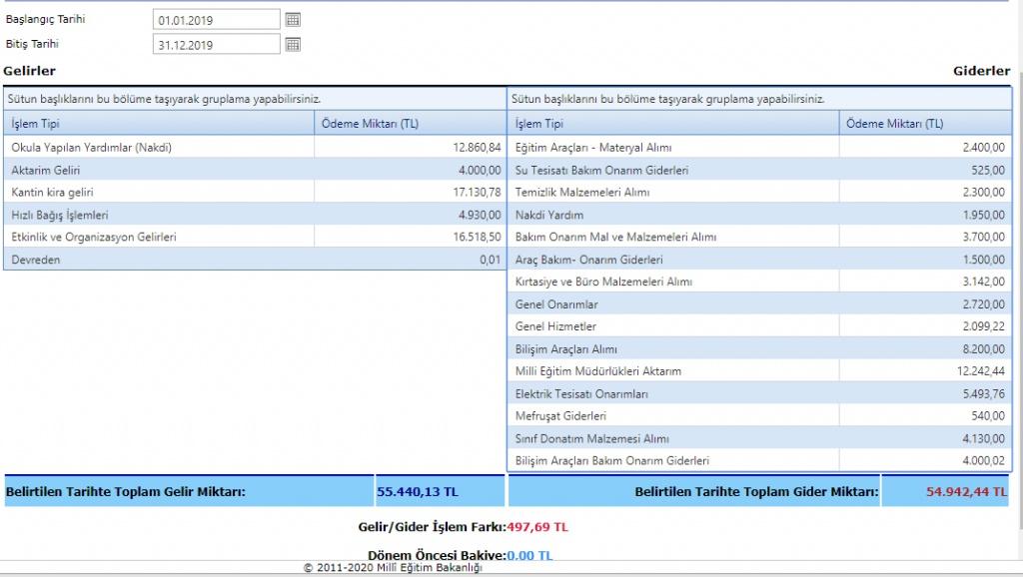This screenshot has height=577, width=1023.
Task: Open the Başlangıç Tarihi calendar picker icon
Action: click(293, 20)
